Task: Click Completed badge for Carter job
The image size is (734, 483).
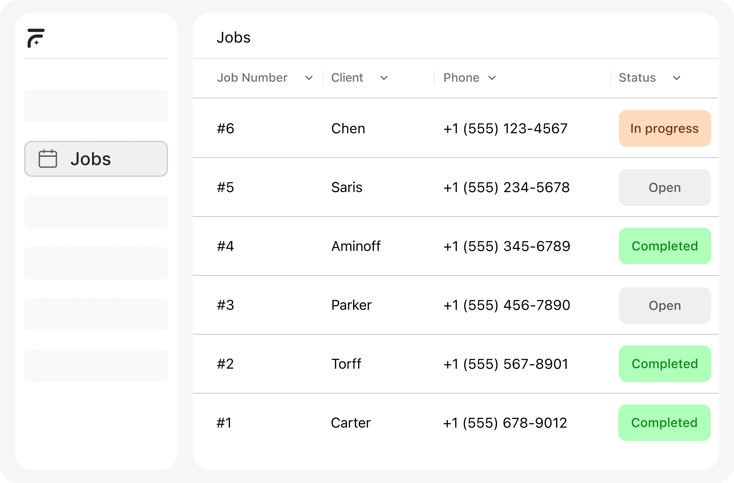Action: coord(664,423)
